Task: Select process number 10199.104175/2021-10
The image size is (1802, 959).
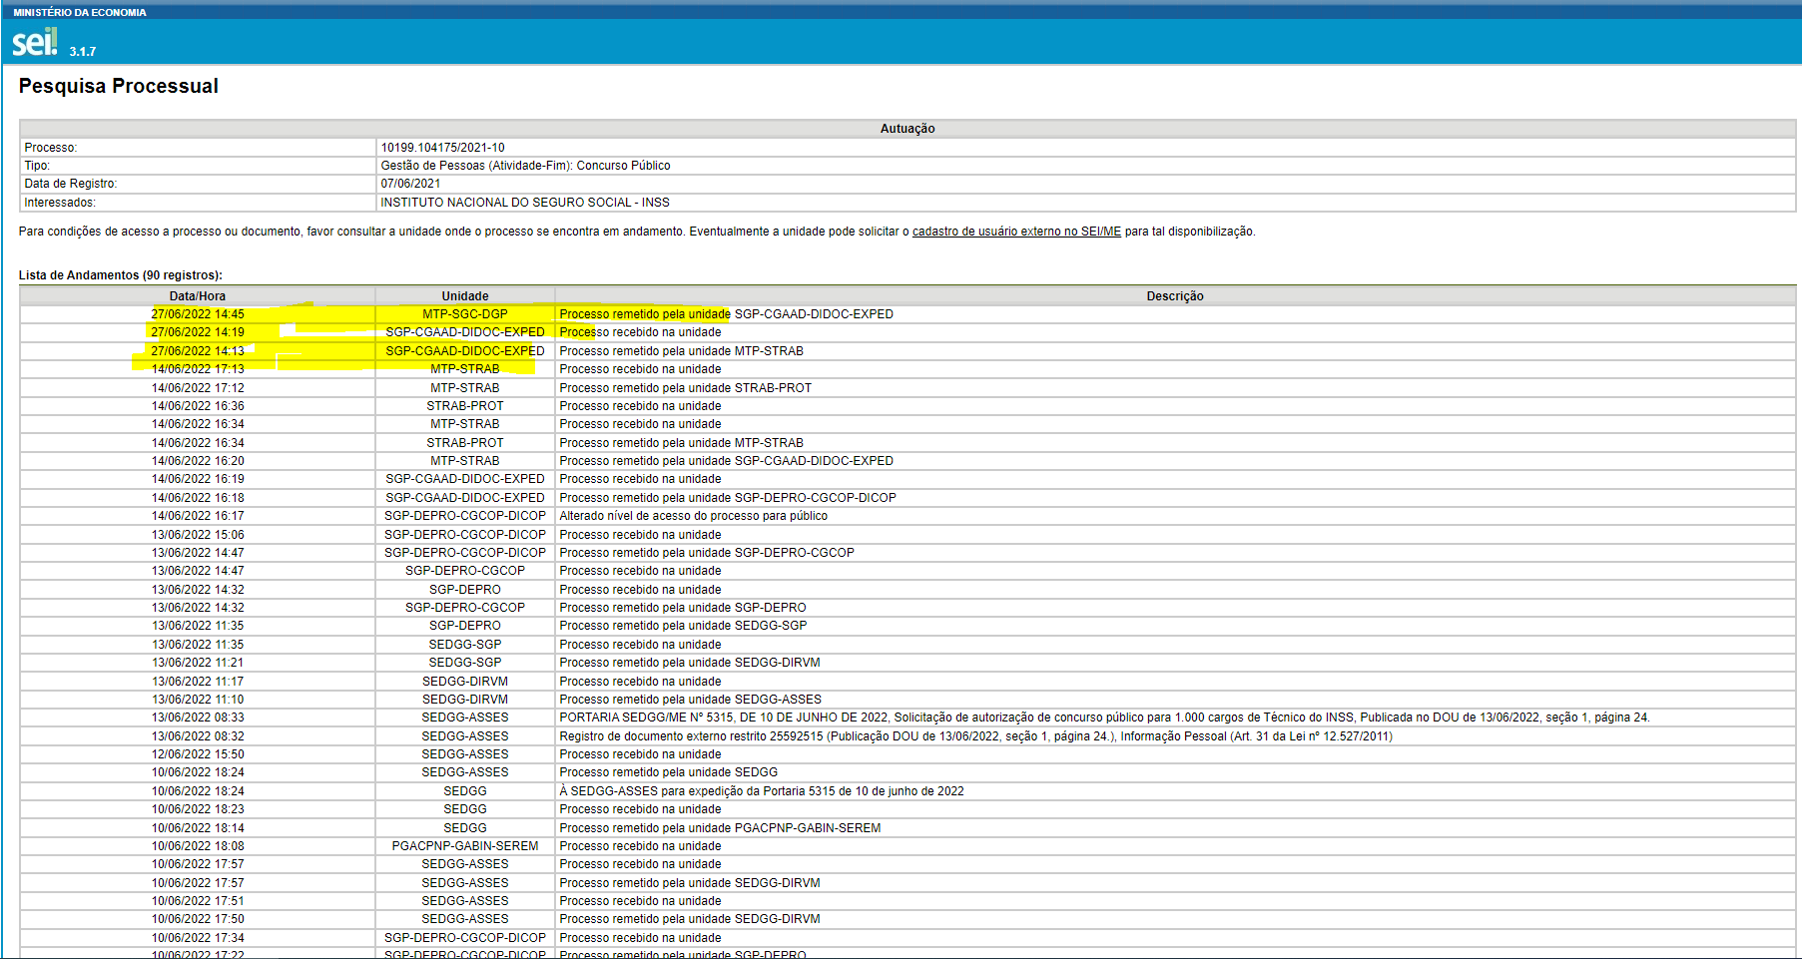Action: coord(442,148)
